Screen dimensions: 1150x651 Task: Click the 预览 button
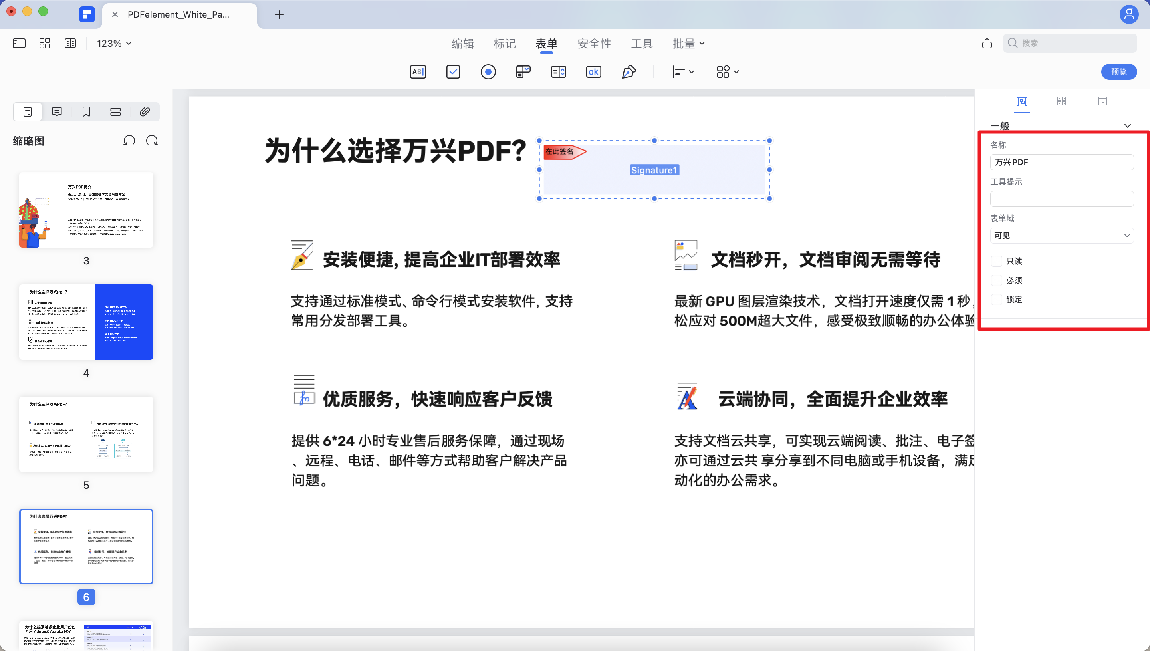pyautogui.click(x=1119, y=71)
